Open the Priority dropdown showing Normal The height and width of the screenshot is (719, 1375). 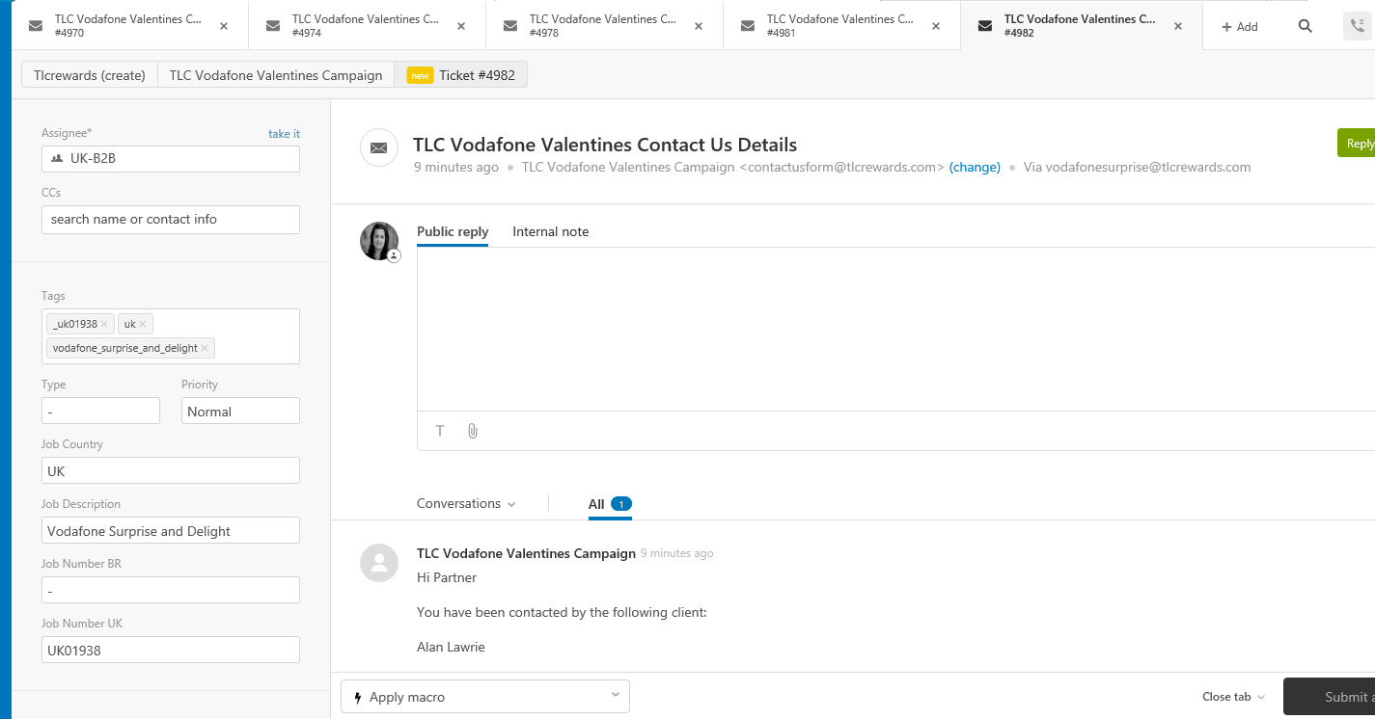tap(240, 412)
